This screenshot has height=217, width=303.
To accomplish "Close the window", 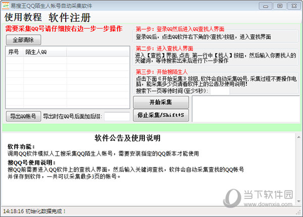I will (x=294, y=6).
